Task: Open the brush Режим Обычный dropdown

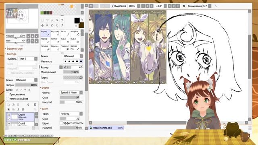Action: (x=73, y=56)
